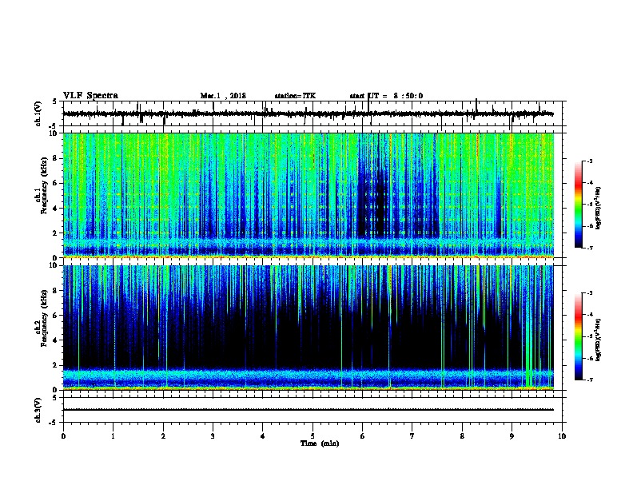Click the "ch.1(V)" waveform axis label

click(x=38, y=113)
